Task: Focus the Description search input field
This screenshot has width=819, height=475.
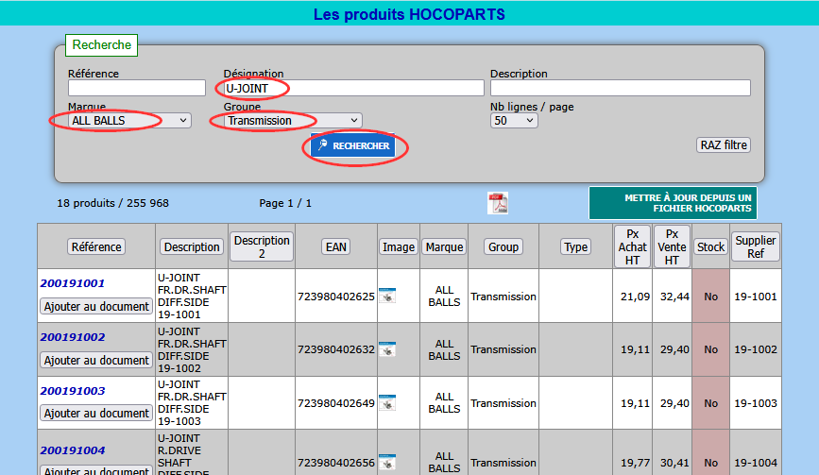Action: click(620, 88)
